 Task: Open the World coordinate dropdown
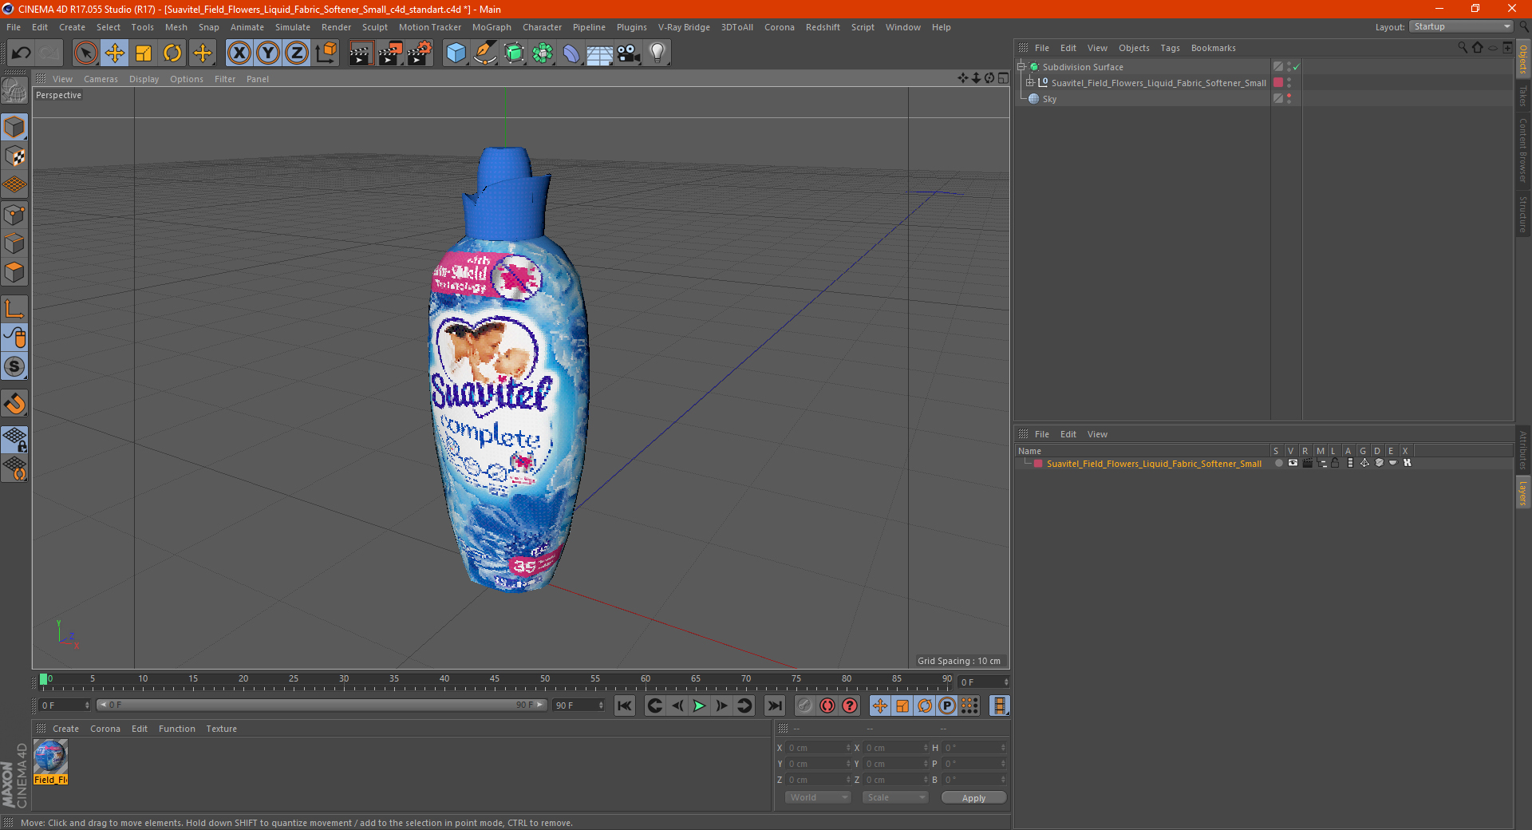pos(818,797)
